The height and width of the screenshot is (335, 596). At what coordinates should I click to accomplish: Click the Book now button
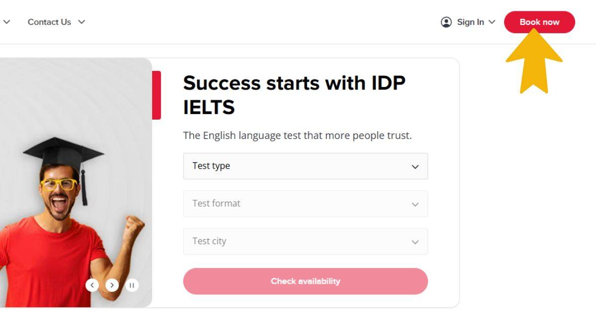click(x=539, y=22)
